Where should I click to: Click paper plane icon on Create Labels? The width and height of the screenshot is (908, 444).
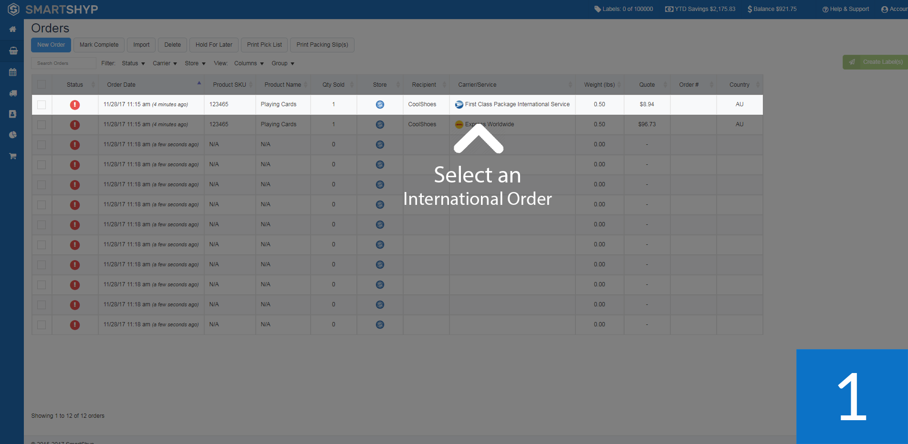coord(852,62)
